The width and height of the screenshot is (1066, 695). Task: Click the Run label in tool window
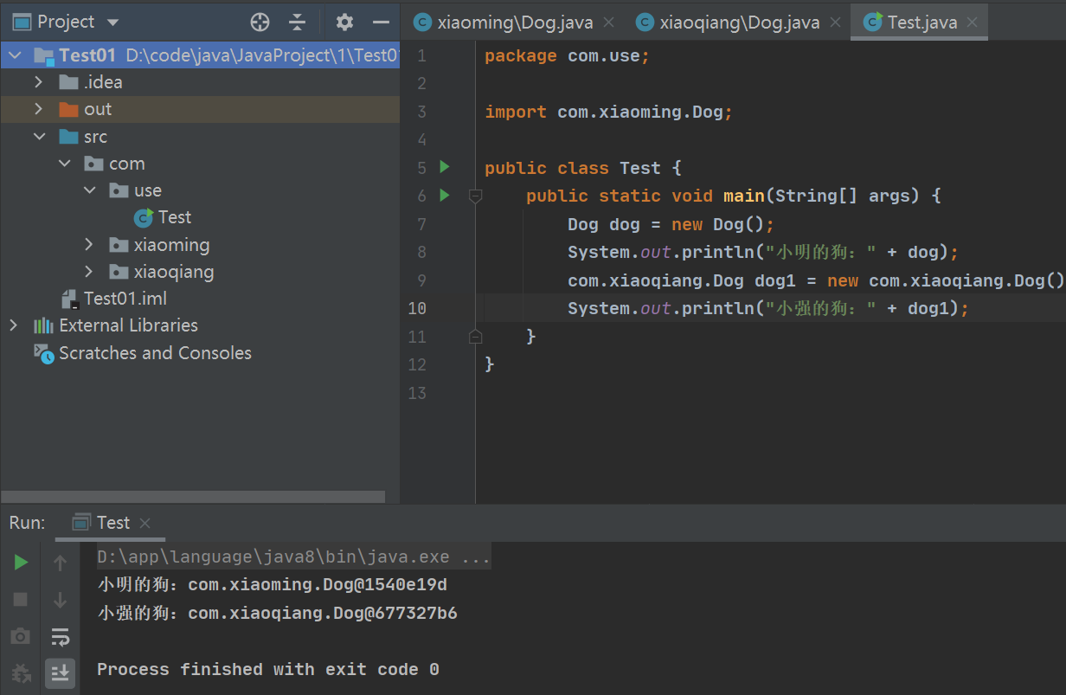(x=27, y=523)
